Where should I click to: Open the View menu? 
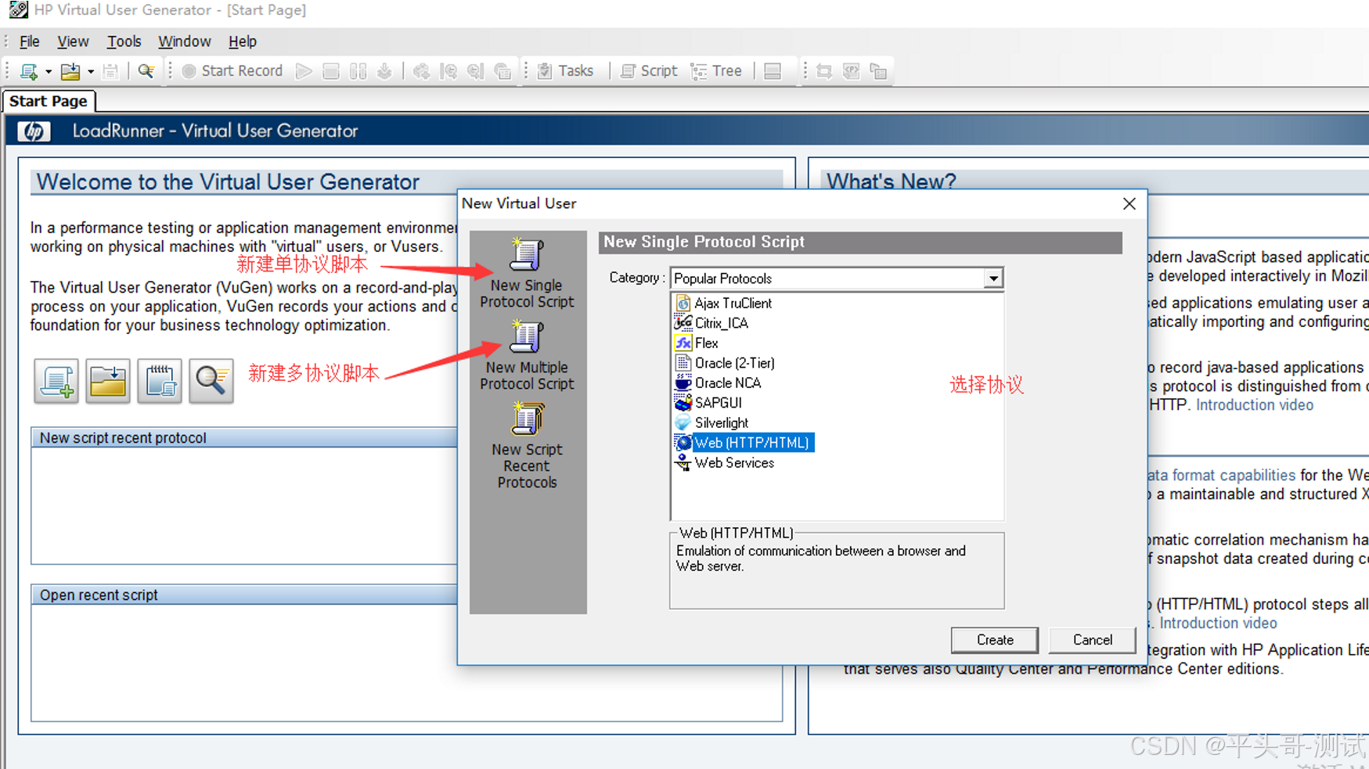[x=73, y=41]
